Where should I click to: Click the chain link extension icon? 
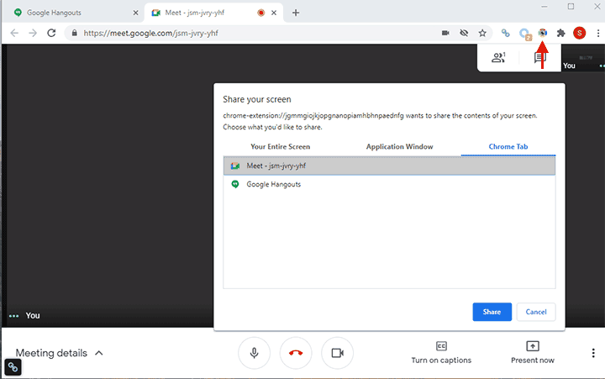tap(506, 33)
